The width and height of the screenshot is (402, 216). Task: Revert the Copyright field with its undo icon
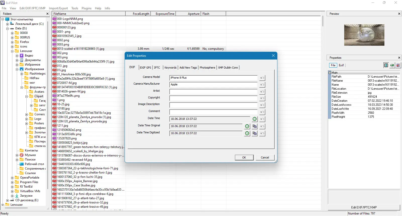pyautogui.click(x=262, y=98)
